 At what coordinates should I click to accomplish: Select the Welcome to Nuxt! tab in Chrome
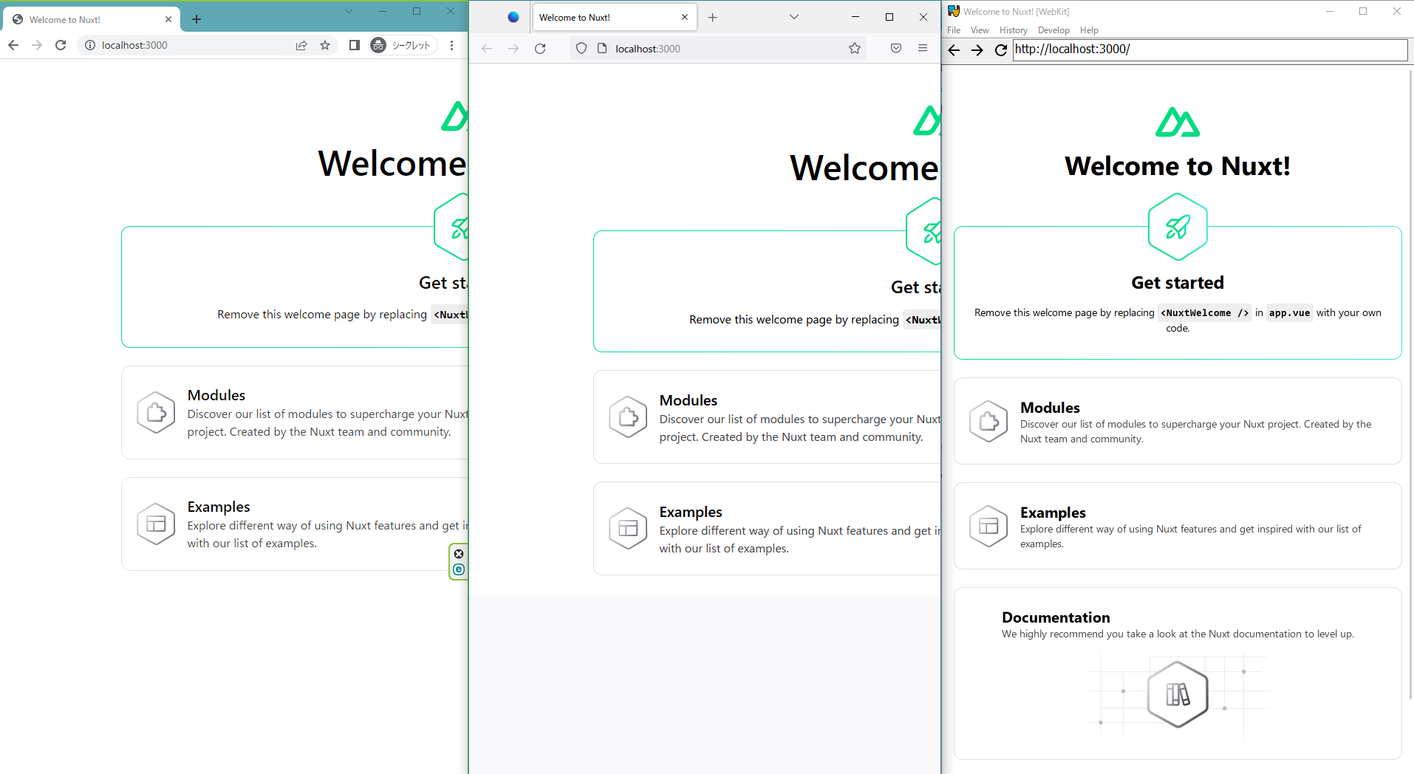(x=92, y=19)
